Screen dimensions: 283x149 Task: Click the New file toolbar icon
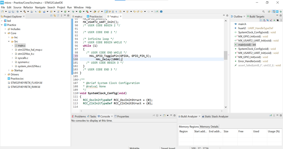(x=3, y=12)
